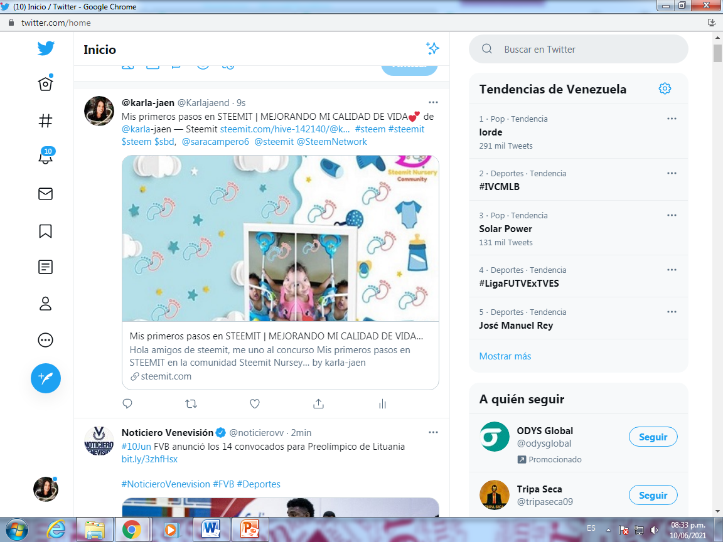Click Mostrar más link in trends
The width and height of the screenshot is (723, 542).
[505, 356]
